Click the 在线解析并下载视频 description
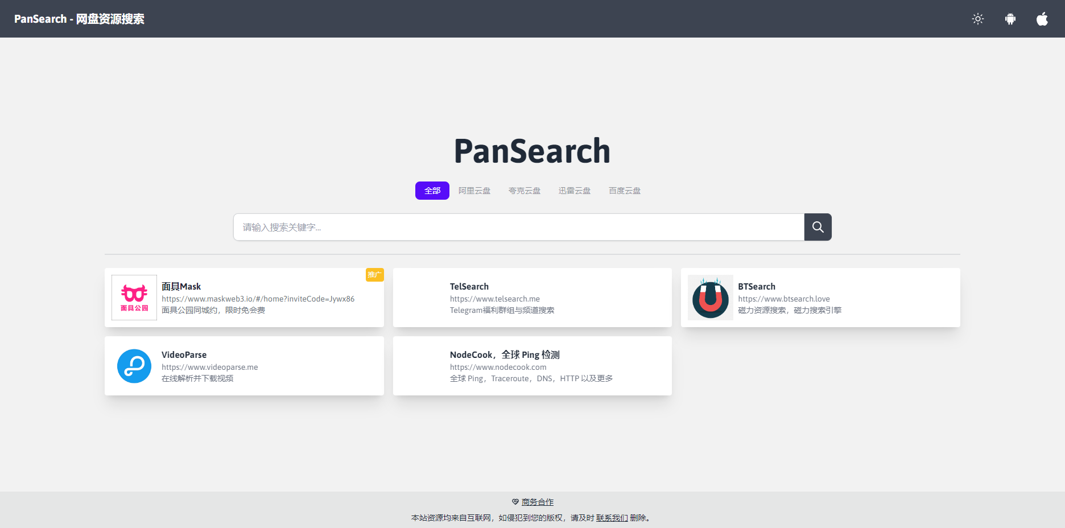This screenshot has width=1065, height=528. tap(197, 378)
